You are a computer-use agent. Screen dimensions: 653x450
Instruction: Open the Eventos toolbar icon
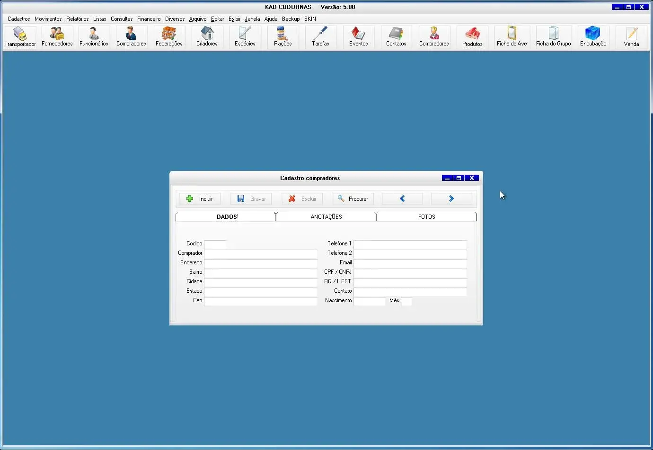tap(358, 37)
